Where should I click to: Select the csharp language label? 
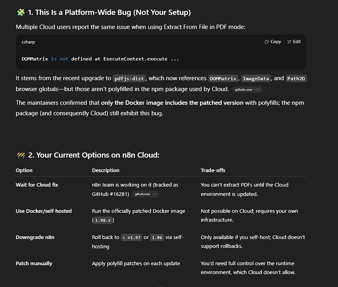click(x=28, y=42)
